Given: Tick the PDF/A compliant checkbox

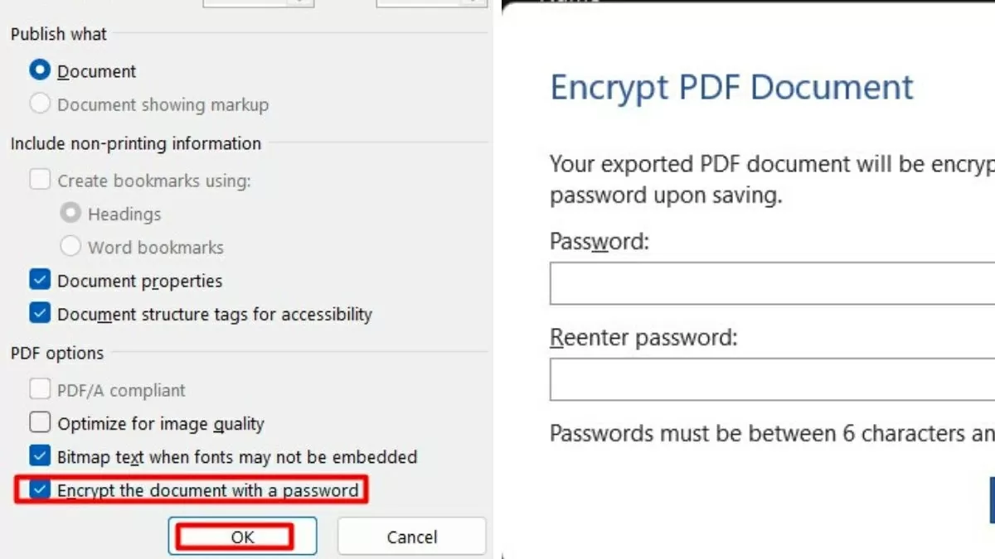Looking at the screenshot, I should (x=40, y=390).
